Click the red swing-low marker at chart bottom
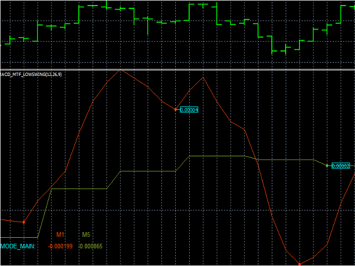Viewport: 355px width, 266px height. coord(300,264)
